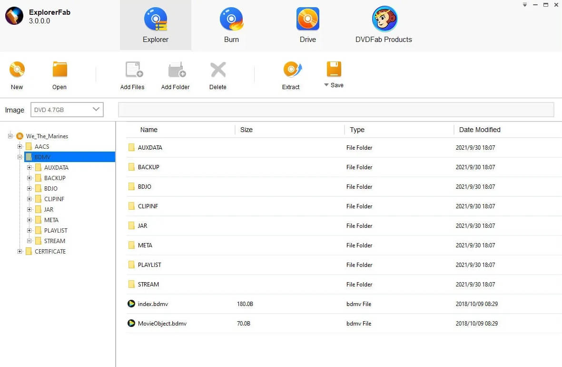Sort by the Name column header
562x367 pixels.
pos(149,130)
